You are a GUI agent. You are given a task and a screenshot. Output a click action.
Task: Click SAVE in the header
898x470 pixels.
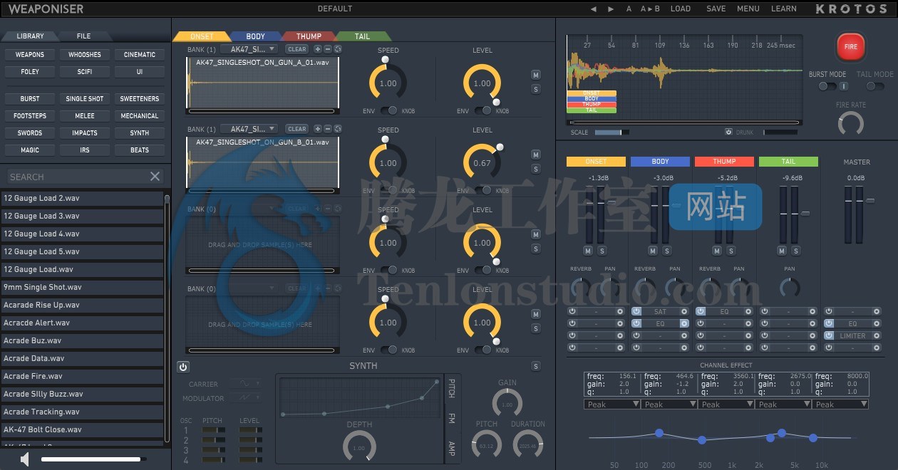pos(716,9)
